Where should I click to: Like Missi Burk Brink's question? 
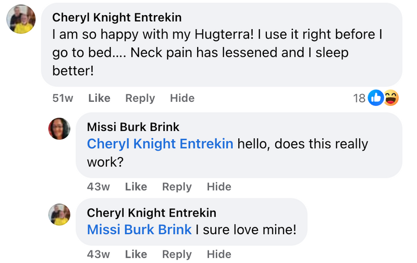(x=136, y=187)
